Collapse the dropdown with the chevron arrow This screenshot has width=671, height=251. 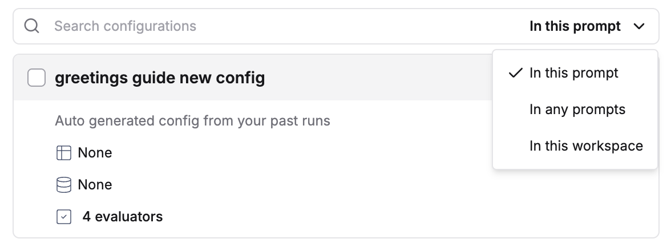(x=639, y=26)
